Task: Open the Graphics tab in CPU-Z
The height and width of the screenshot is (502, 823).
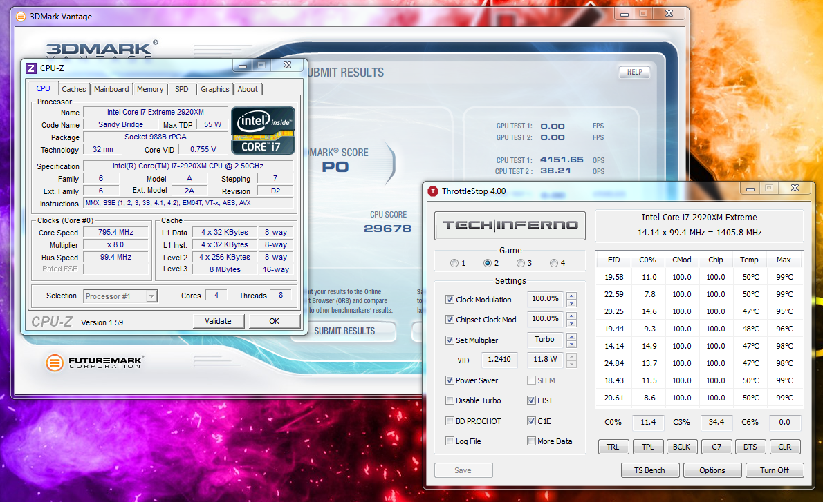Action: pyautogui.click(x=214, y=89)
